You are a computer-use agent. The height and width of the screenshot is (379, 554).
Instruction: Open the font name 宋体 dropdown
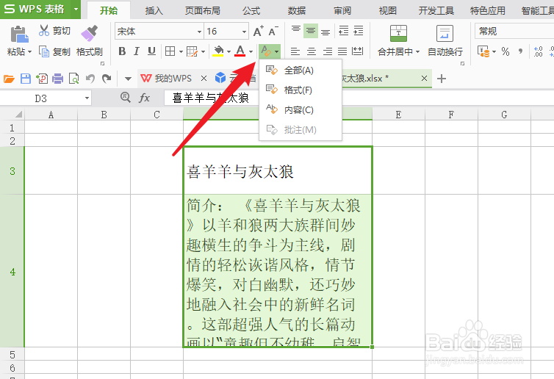pos(199,32)
